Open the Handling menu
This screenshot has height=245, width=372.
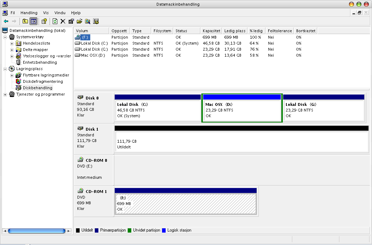(x=29, y=13)
